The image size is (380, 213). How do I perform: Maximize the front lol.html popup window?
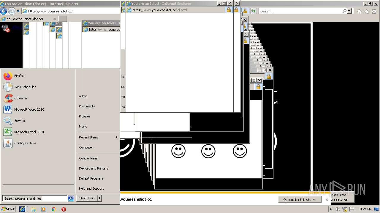(224, 4)
